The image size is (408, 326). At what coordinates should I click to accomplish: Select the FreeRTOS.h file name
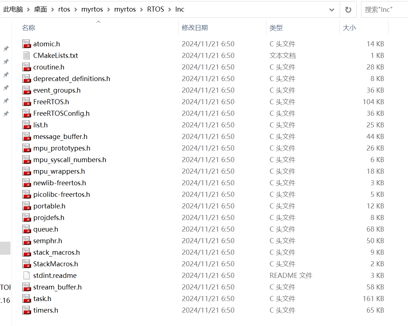coord(51,102)
